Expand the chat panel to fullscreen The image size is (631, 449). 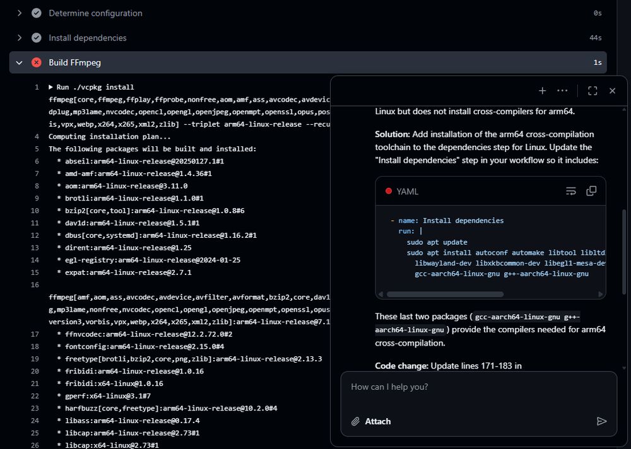593,91
